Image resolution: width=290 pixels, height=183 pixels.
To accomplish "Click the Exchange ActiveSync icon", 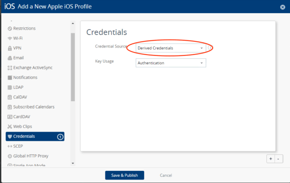I will coord(9,68).
